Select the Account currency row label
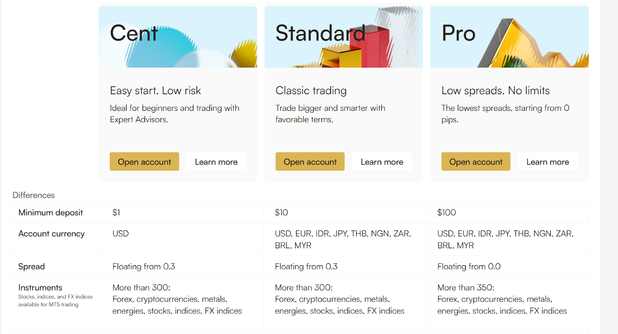618x334 pixels. 51,234
